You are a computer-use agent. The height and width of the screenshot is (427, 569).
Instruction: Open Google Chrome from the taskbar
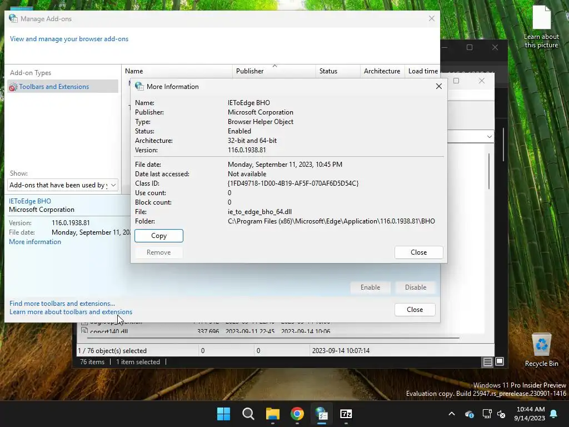point(297,414)
